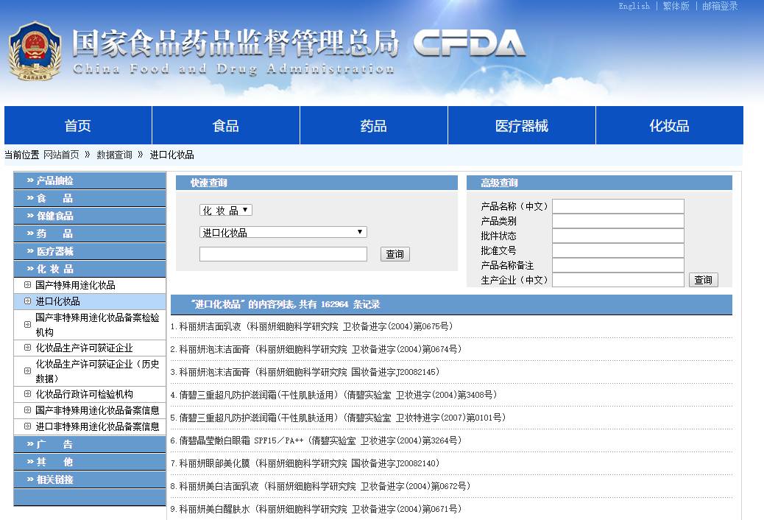Open record 1 科丽妍洁面乳液
The height and width of the screenshot is (520, 764).
click(x=316, y=326)
